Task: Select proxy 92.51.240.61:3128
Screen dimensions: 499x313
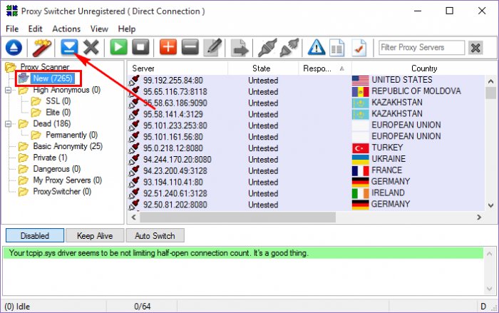Action: [x=175, y=193]
